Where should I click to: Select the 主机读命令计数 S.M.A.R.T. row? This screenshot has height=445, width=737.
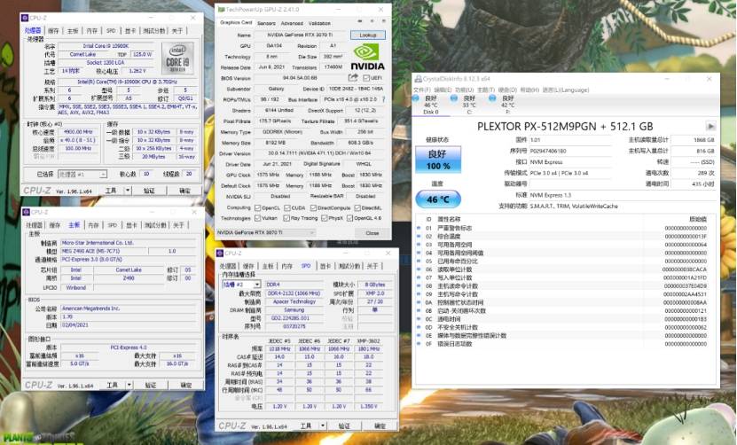click(566, 285)
